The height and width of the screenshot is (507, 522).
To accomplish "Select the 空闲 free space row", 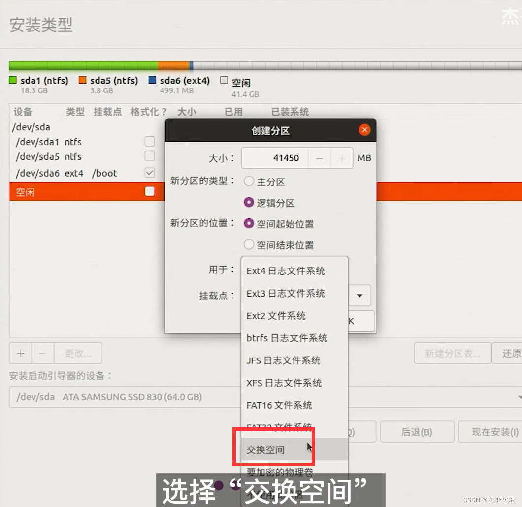I will click(87, 191).
